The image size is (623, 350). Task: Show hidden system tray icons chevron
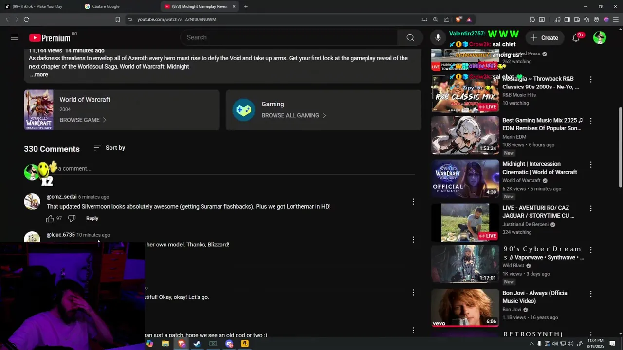pos(531,344)
